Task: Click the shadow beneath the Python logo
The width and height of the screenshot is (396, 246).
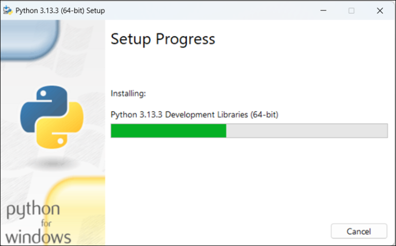Action: tap(51, 163)
